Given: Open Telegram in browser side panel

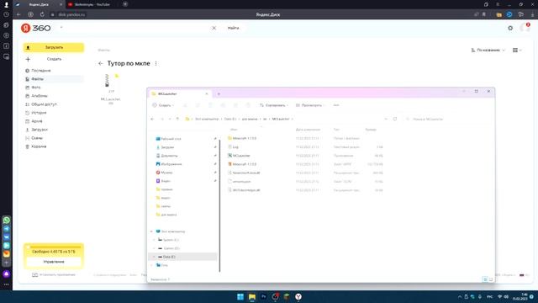Looking at the screenshot, I should click(7, 228).
